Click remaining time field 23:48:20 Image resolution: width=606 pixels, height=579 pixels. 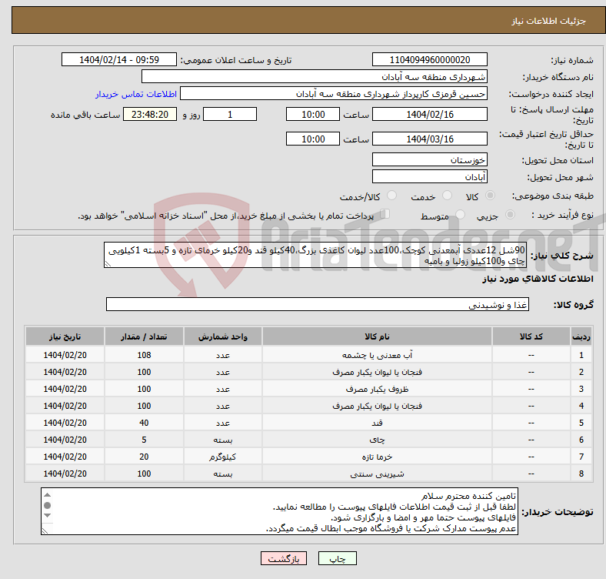coord(150,114)
